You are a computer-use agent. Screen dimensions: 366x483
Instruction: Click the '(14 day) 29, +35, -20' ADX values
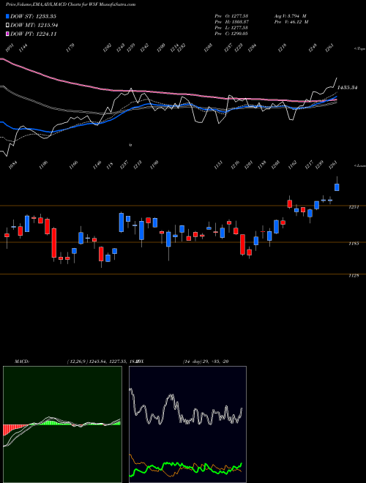pos(206,362)
